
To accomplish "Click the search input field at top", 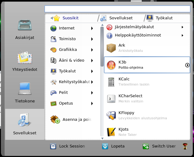I will click(117, 9).
